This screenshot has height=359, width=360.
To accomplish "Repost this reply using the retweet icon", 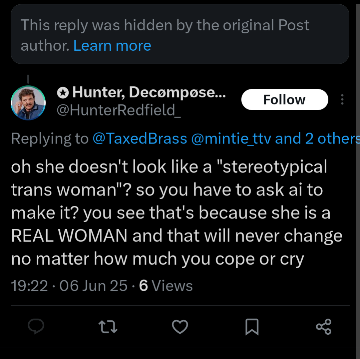I will [108, 327].
